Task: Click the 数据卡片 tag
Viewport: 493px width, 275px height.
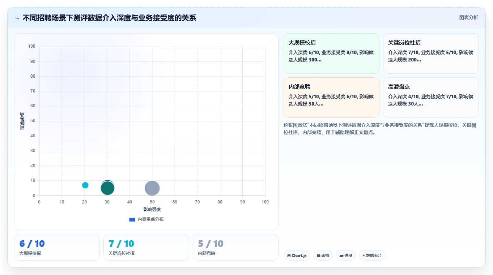Action: pyautogui.click(x=372, y=255)
